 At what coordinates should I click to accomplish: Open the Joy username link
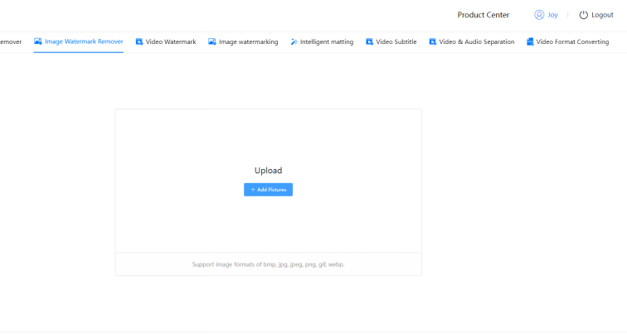552,15
